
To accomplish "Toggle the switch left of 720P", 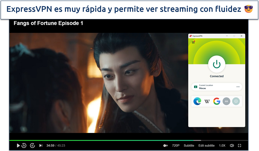I will [x=165, y=146].
